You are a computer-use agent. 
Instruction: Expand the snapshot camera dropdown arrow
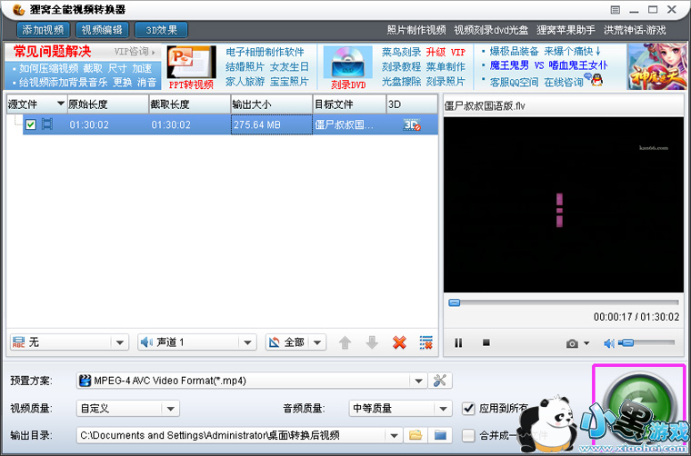point(586,343)
